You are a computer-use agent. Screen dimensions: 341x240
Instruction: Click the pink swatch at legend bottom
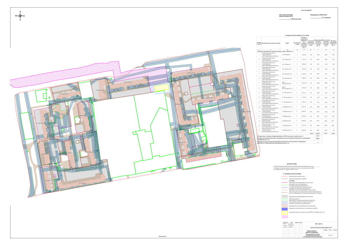[x=285, y=217]
